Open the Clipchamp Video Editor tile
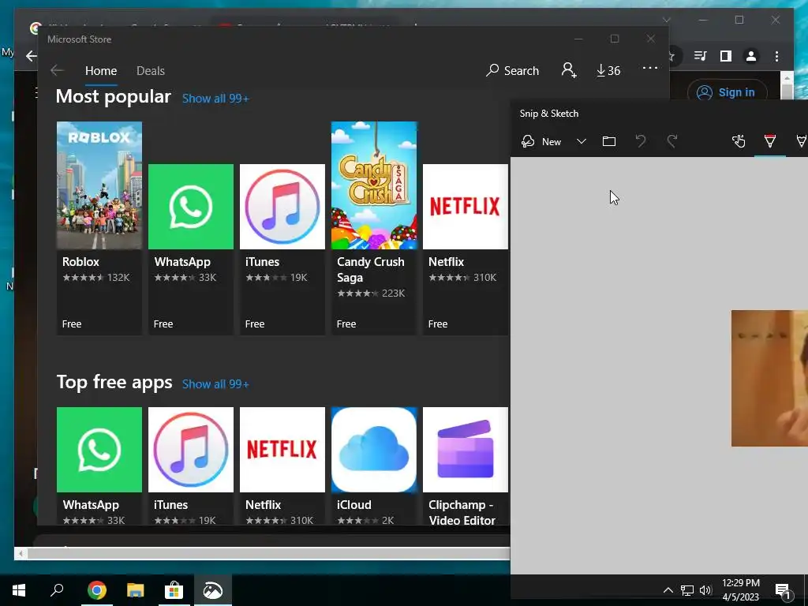 [466, 466]
